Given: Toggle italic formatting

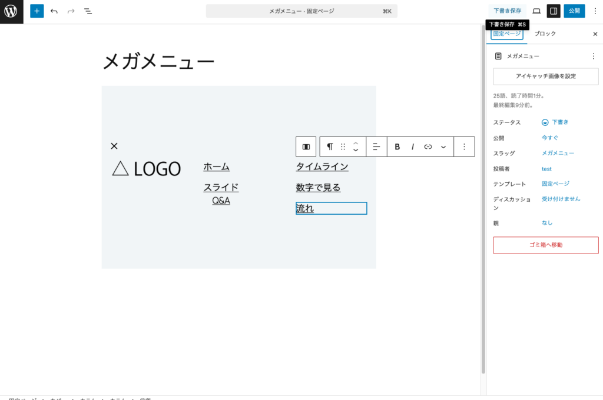Looking at the screenshot, I should coord(413,146).
